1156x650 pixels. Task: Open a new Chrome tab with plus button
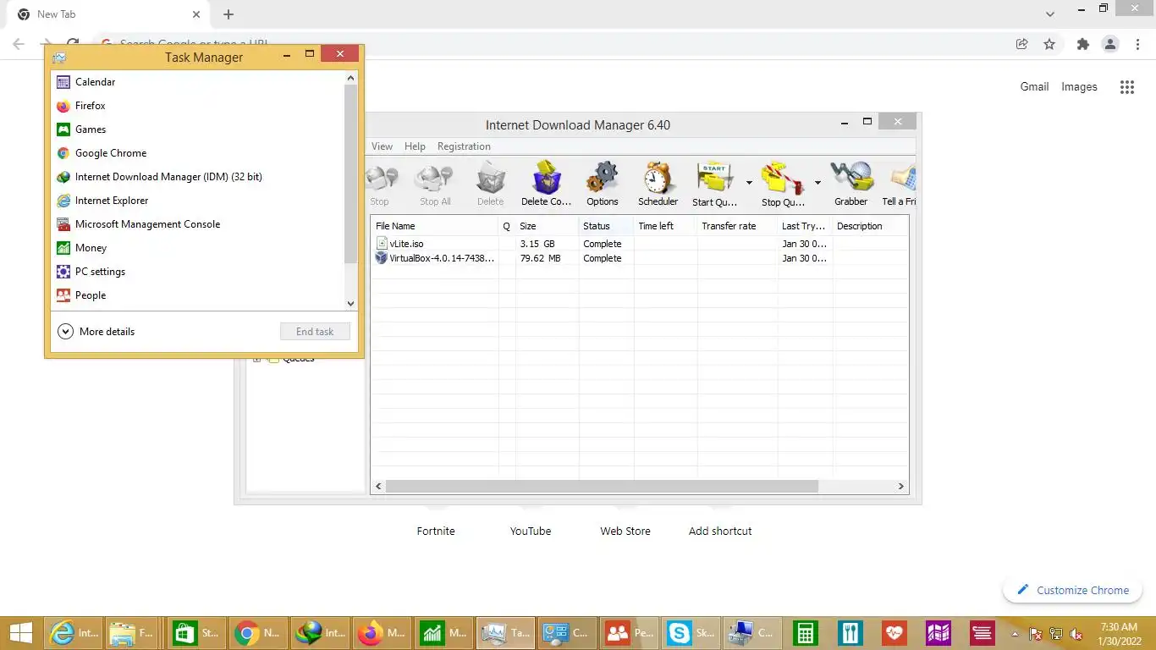(228, 14)
